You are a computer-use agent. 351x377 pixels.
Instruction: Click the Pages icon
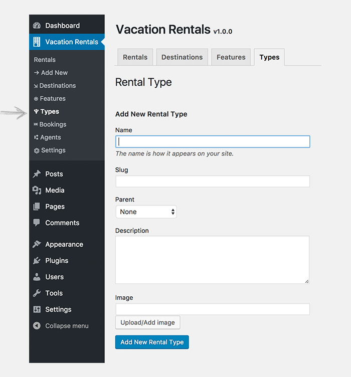(37, 207)
